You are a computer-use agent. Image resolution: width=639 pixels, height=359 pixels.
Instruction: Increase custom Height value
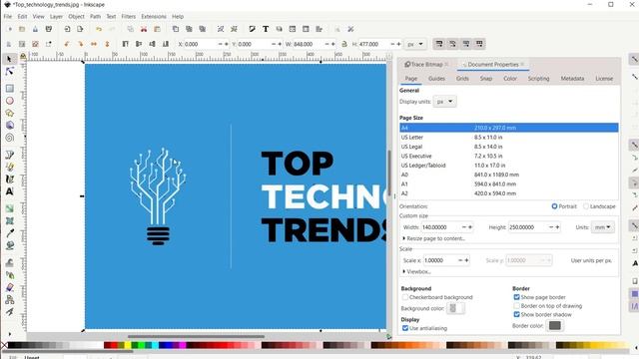557,227
